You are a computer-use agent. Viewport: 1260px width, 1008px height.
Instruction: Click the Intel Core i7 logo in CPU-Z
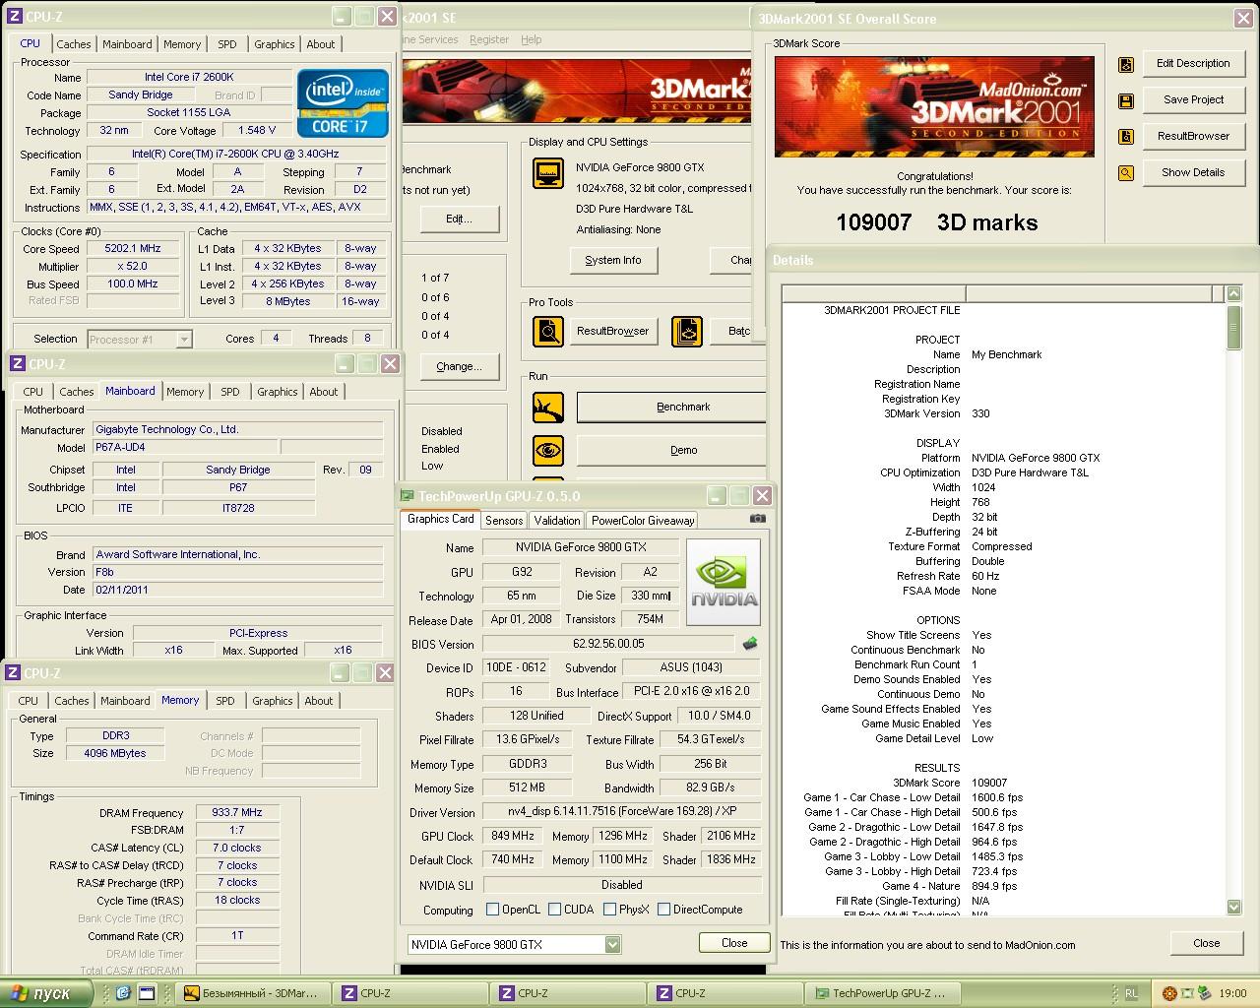(x=343, y=103)
